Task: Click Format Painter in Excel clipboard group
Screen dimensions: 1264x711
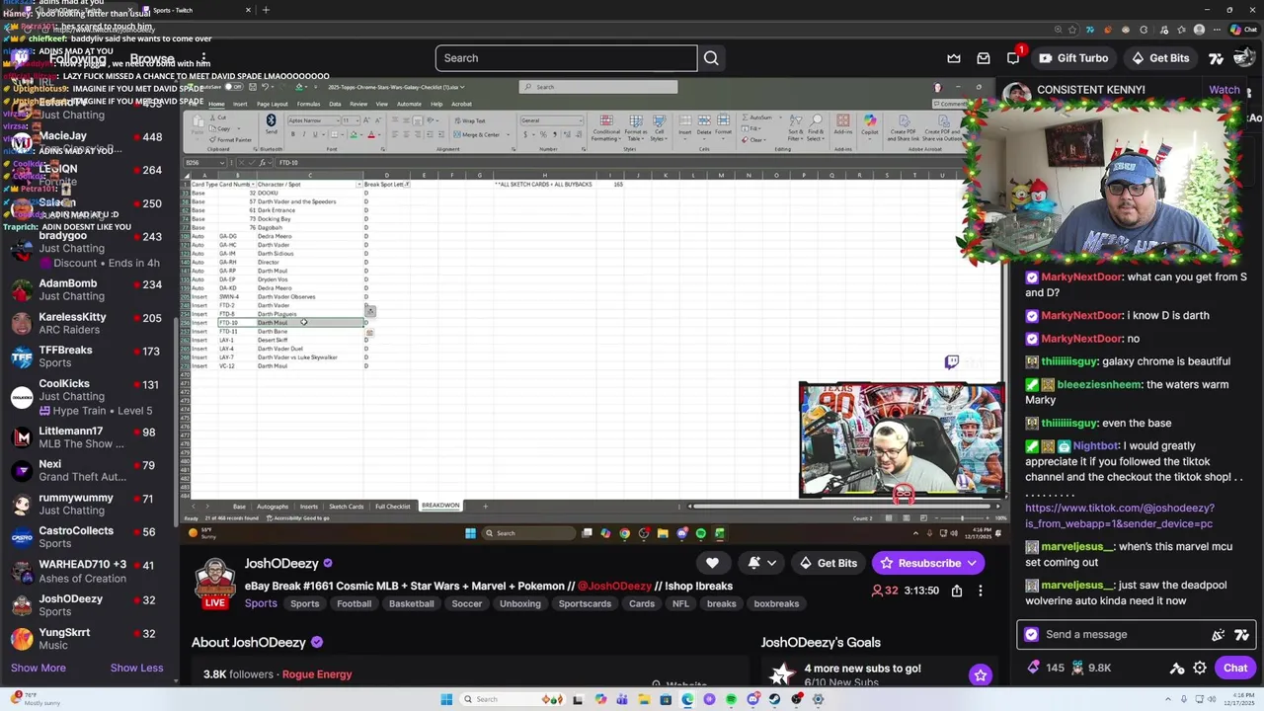Action: coord(233,140)
